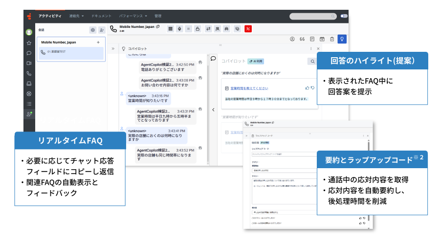Click the two-people consult call control
Screen dimensions: 440x242
click(217, 29)
